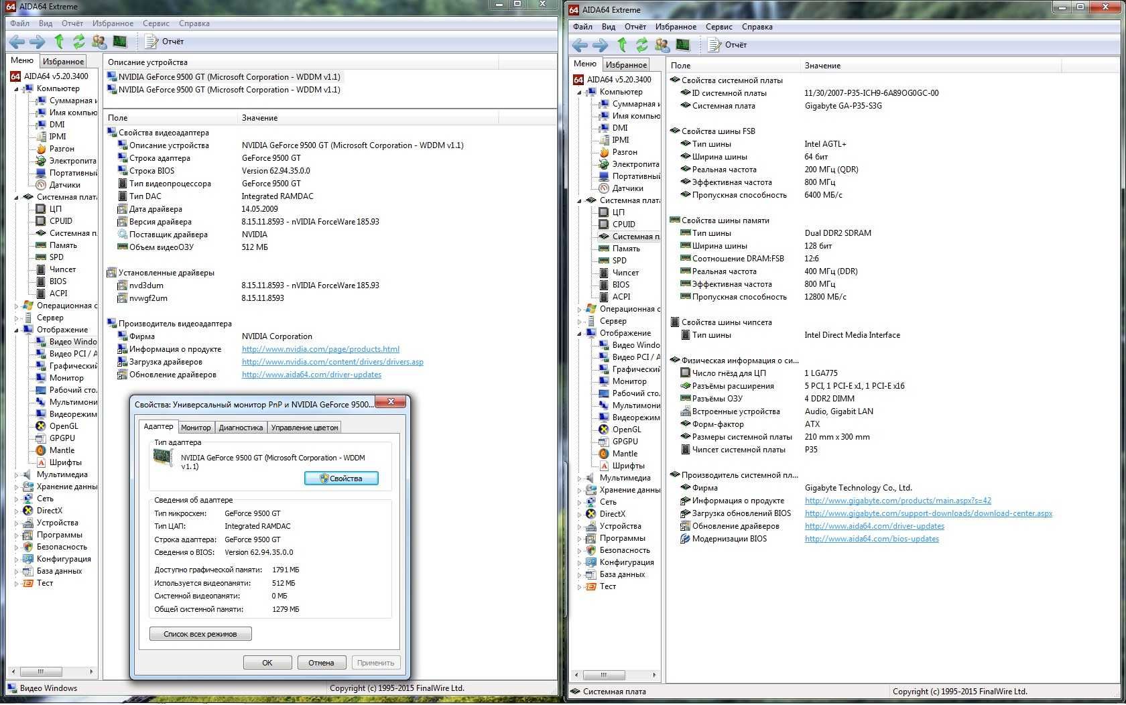Click Up arrow icon in left AIDA64 toolbar
The image size is (1126, 705).
pyautogui.click(x=59, y=42)
